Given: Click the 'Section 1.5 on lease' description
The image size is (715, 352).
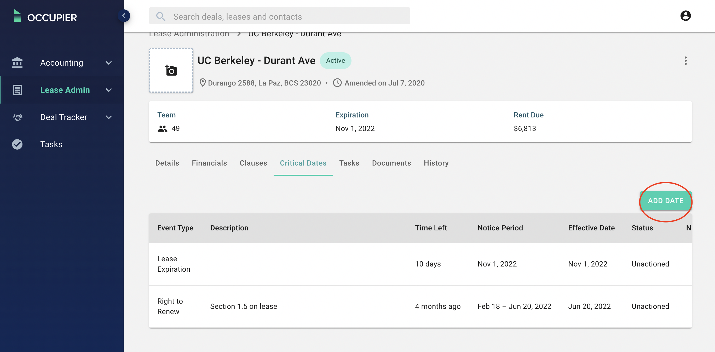Looking at the screenshot, I should point(243,306).
